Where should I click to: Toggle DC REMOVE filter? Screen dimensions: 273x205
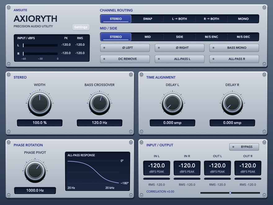click(x=125, y=59)
